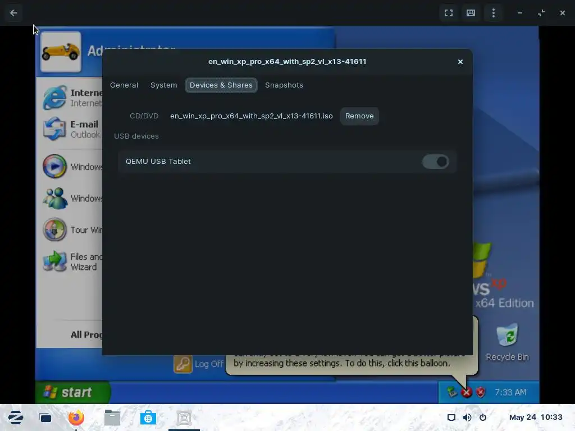Remove the mounted CD/DVD ISO
The image size is (575, 431).
click(359, 116)
